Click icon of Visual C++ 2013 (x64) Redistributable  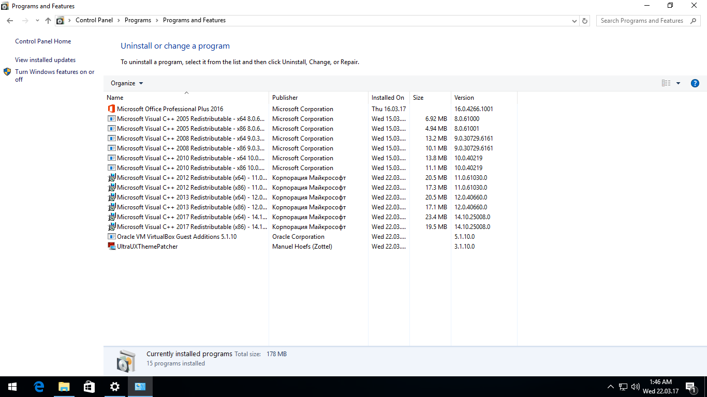tap(111, 197)
